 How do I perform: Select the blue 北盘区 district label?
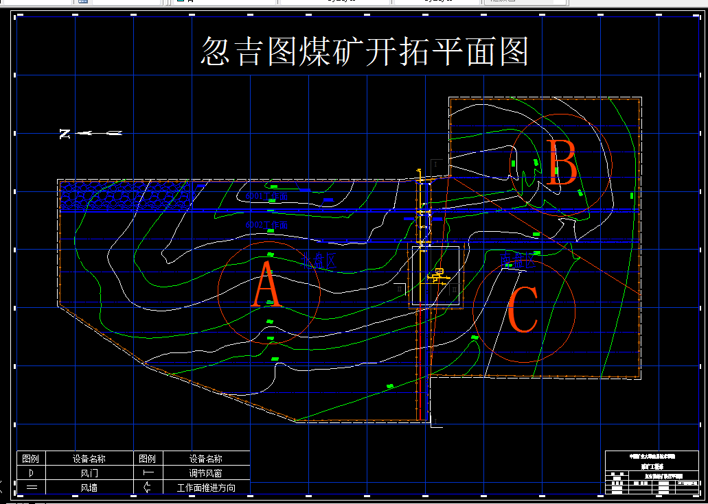319,261
